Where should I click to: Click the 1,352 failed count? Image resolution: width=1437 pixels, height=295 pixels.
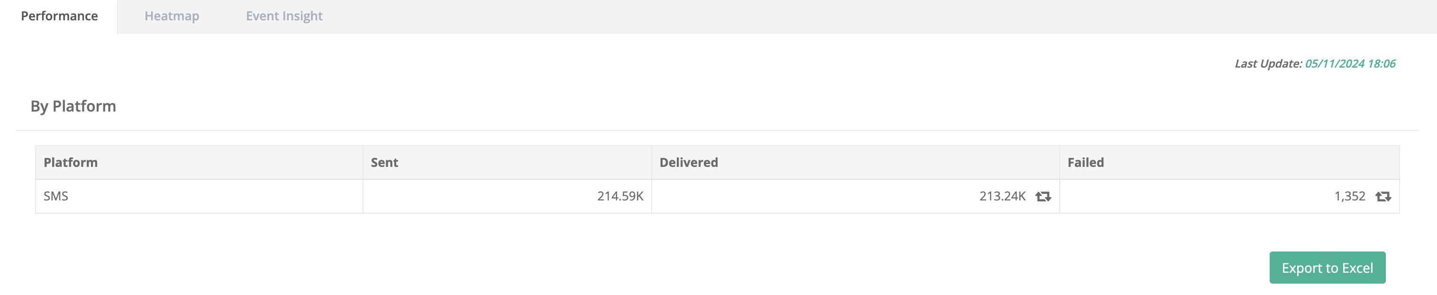(x=1349, y=197)
